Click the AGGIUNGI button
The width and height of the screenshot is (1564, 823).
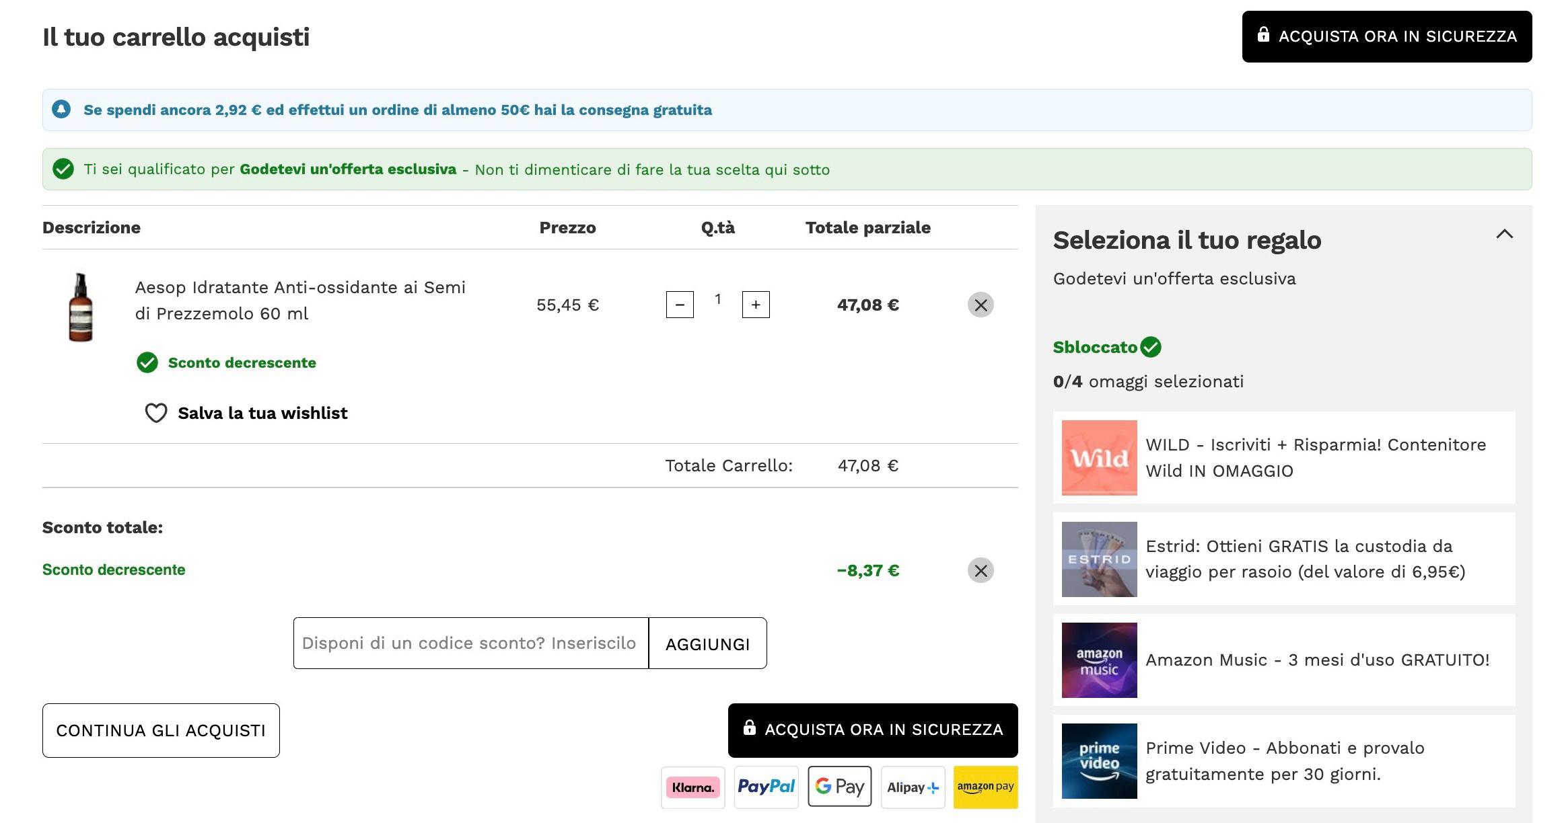pos(707,643)
